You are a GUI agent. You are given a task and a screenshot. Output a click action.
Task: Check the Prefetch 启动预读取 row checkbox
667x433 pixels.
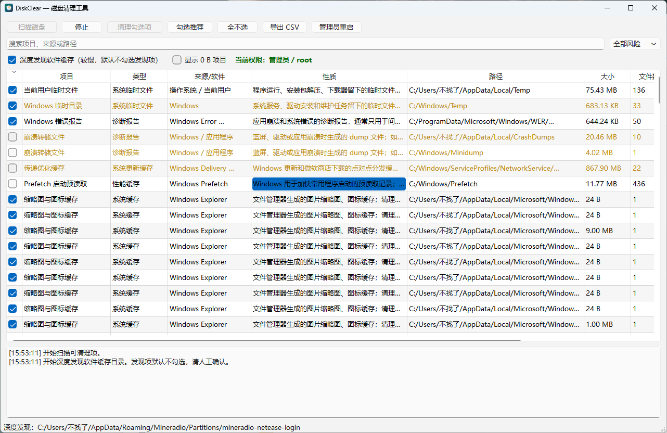[x=12, y=184]
